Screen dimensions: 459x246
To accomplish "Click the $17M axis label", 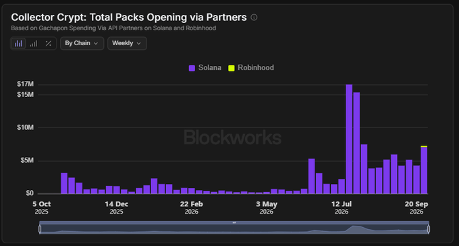I will coord(26,84).
